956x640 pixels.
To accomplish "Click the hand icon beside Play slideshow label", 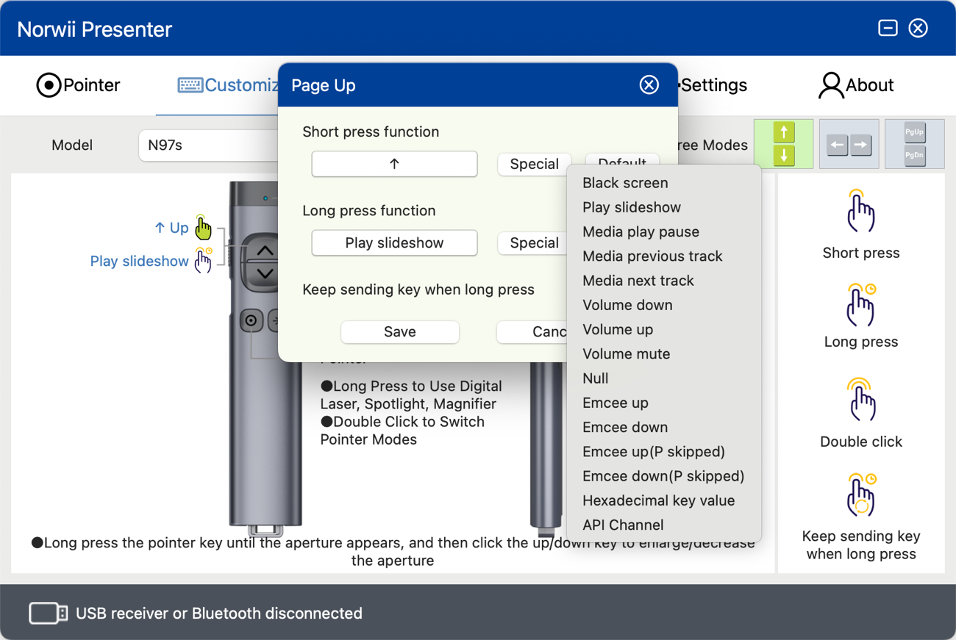I will [203, 260].
